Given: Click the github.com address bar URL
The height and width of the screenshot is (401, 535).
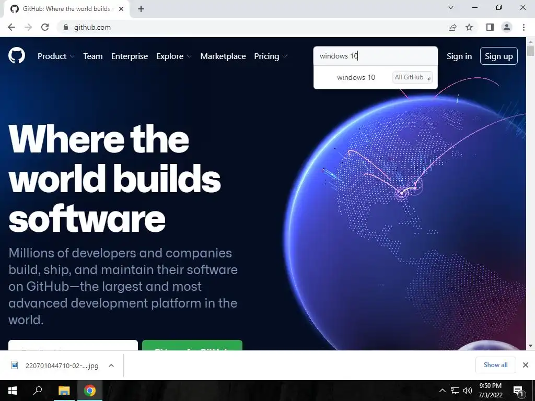Looking at the screenshot, I should point(92,27).
